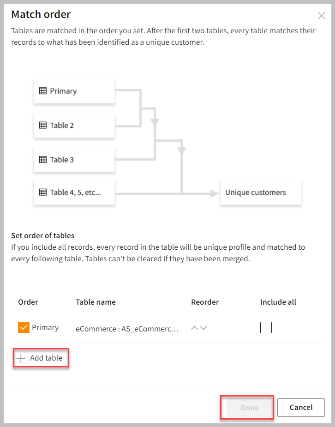The image size is (335, 427).
Task: Move the eCommerce table down in order
Action: pos(204,328)
